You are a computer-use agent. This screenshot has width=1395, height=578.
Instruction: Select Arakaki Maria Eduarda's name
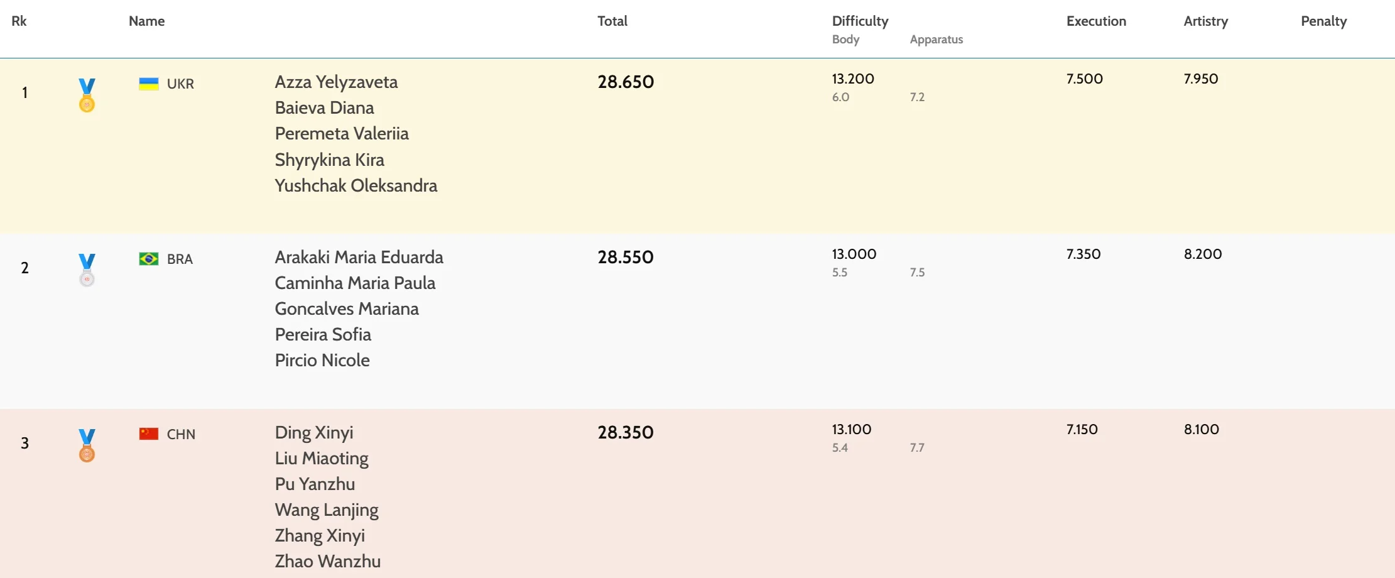pos(359,258)
